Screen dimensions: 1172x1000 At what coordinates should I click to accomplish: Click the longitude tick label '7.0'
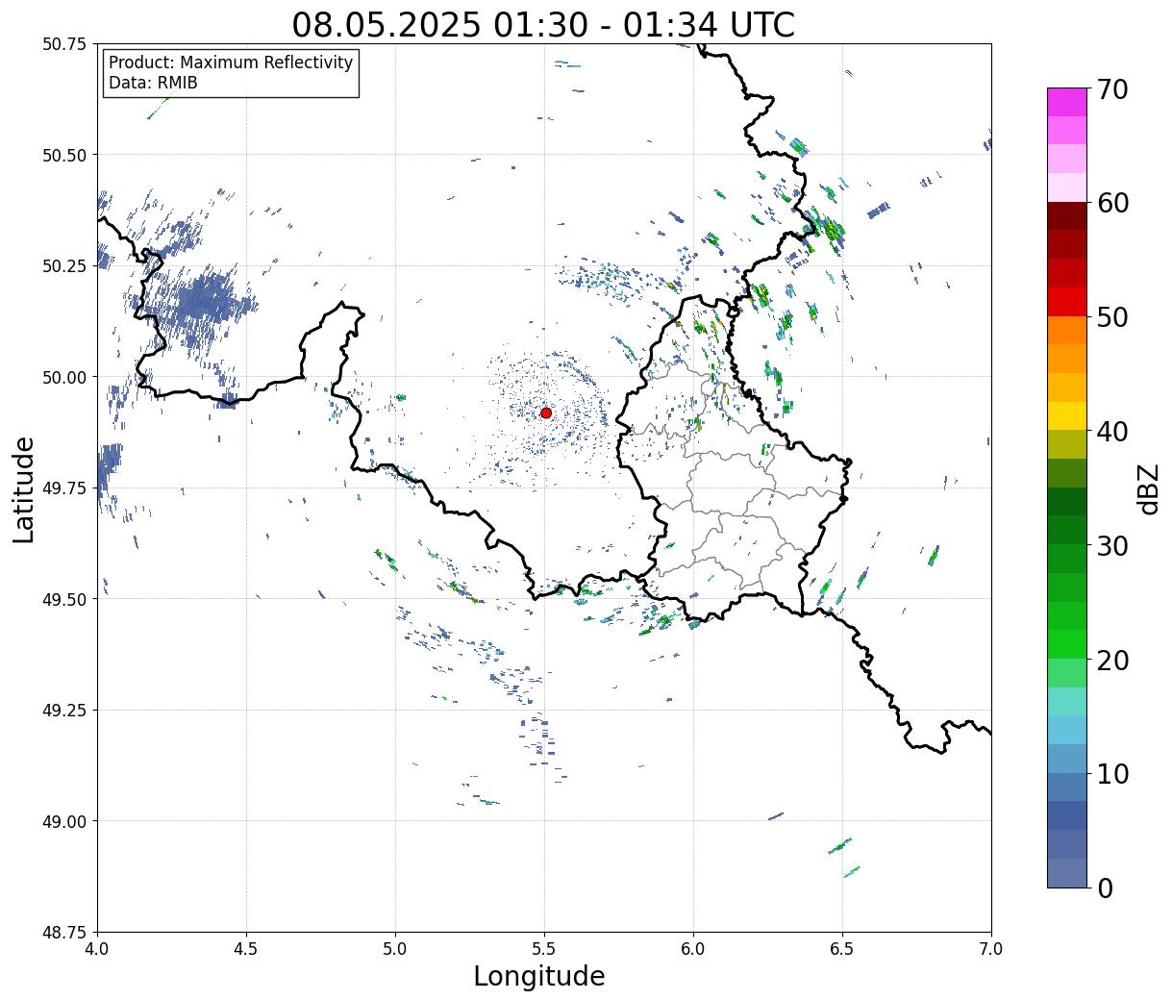pos(991,949)
